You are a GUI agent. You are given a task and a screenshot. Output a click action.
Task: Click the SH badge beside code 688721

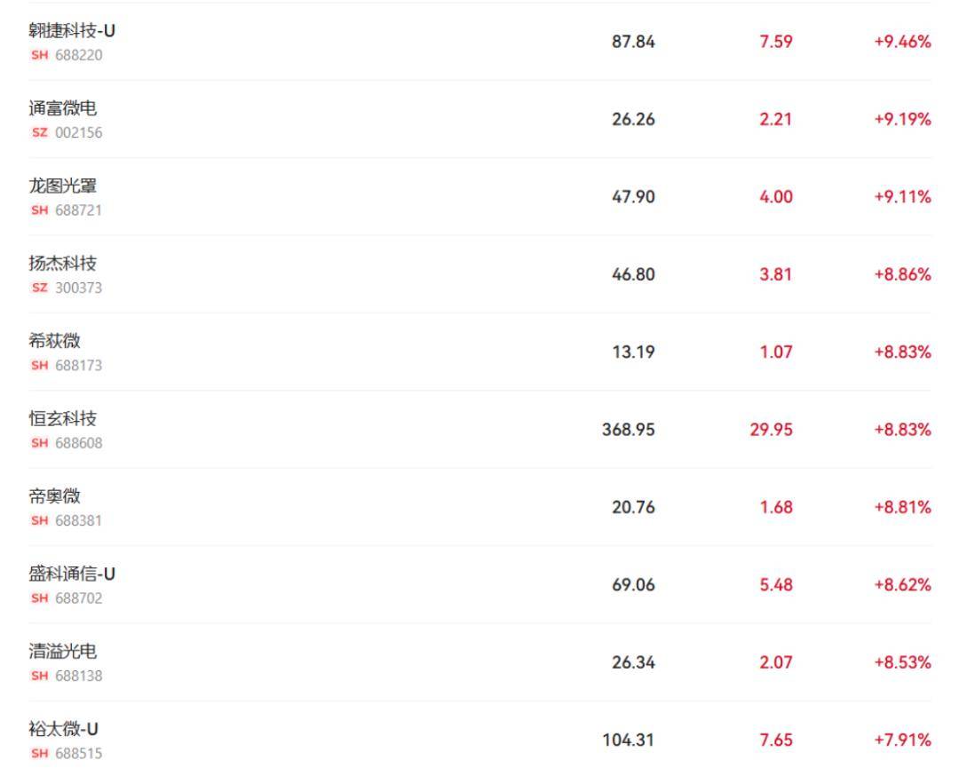(x=40, y=210)
